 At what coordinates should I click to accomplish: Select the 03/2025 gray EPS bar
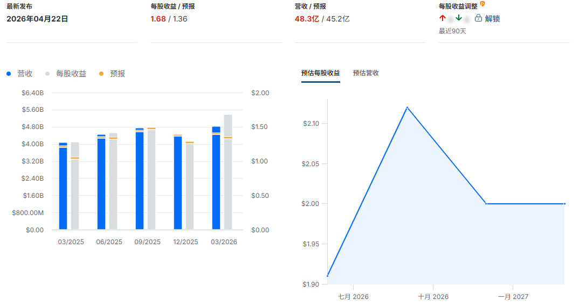[x=75, y=186]
